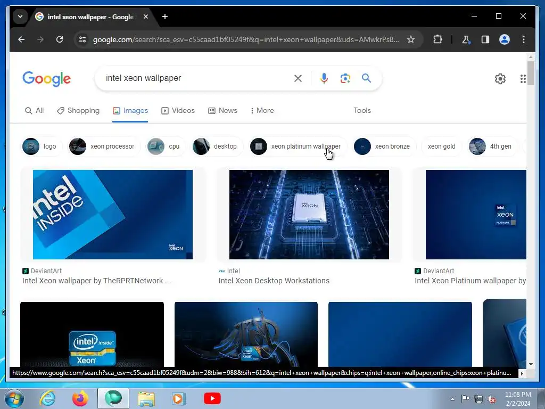545x409 pixels.
Task: Launch Internet Explorer from the taskbar
Action: pos(47,398)
